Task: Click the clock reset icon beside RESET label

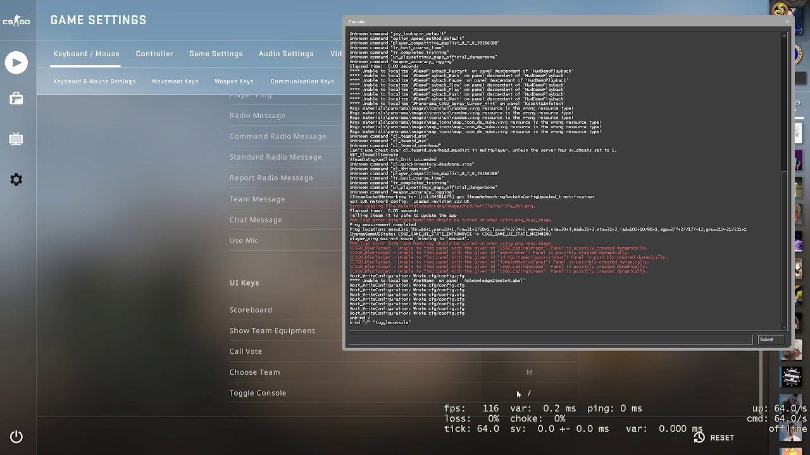Action: [698, 437]
